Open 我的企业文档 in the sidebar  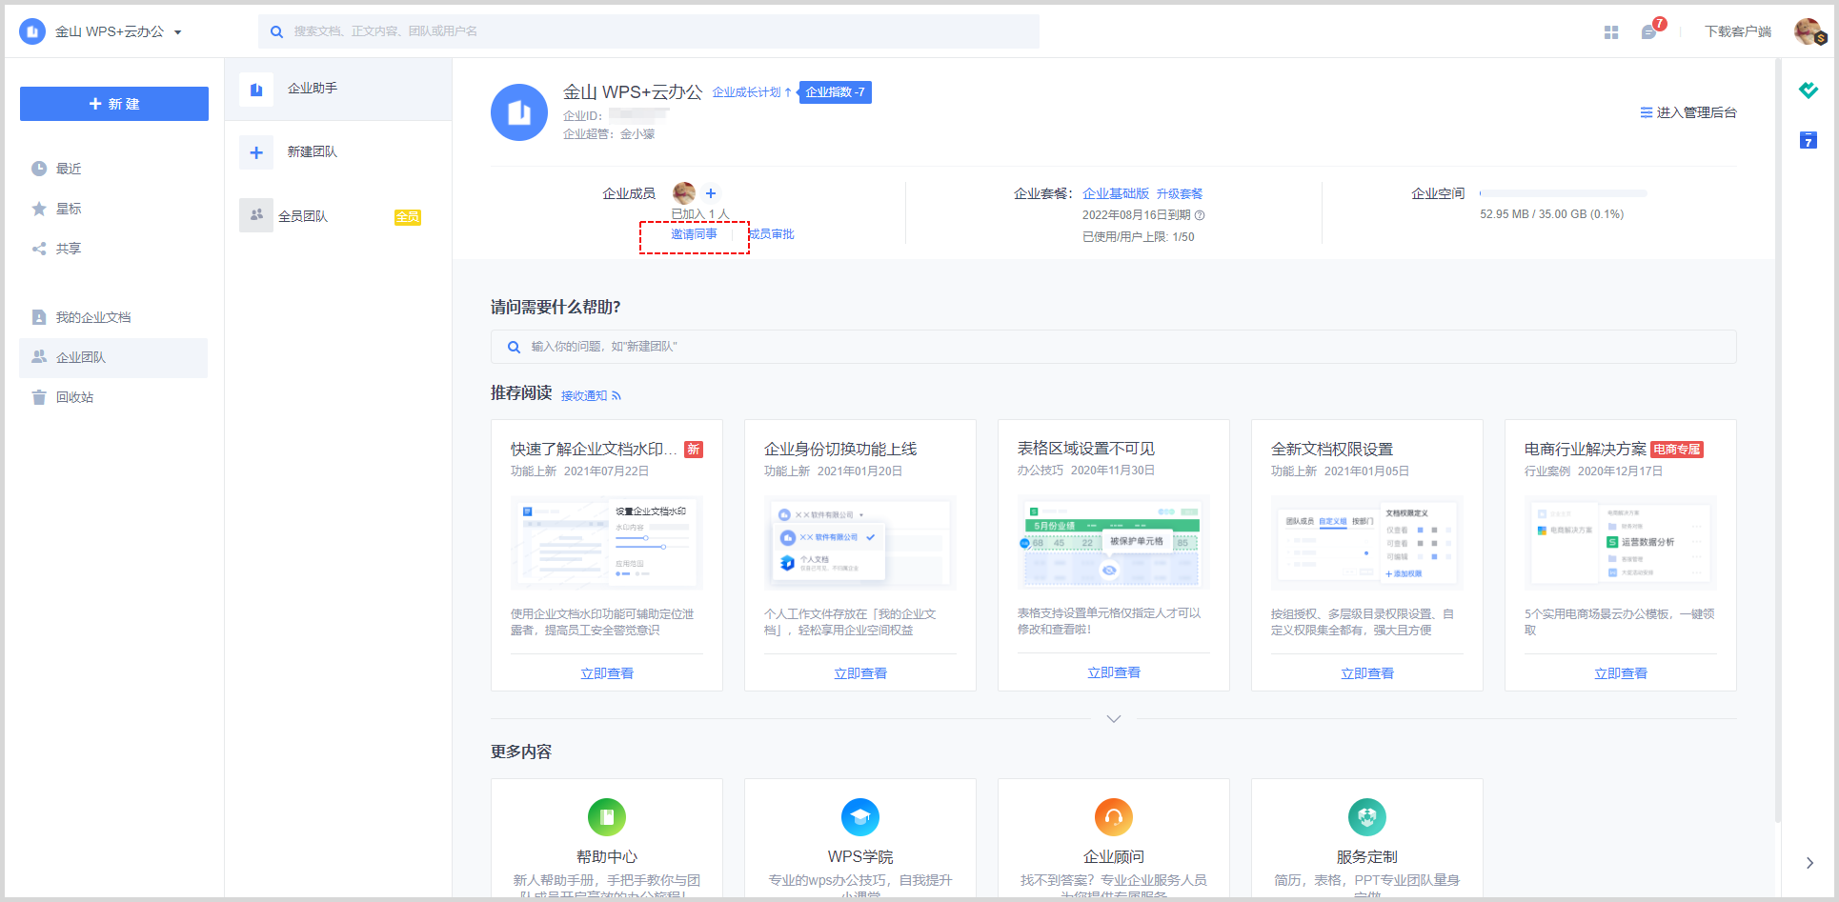pos(113,317)
